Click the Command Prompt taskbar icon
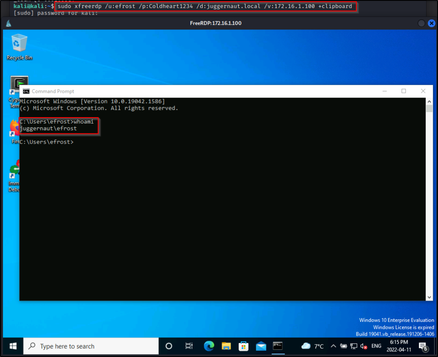The height and width of the screenshot is (357, 438). [x=278, y=346]
